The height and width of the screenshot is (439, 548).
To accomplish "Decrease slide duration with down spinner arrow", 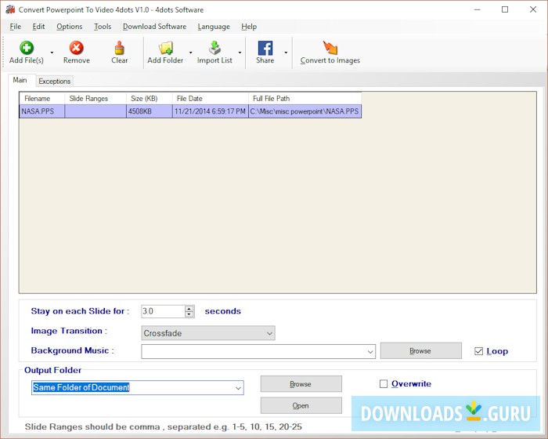I will click(x=189, y=314).
